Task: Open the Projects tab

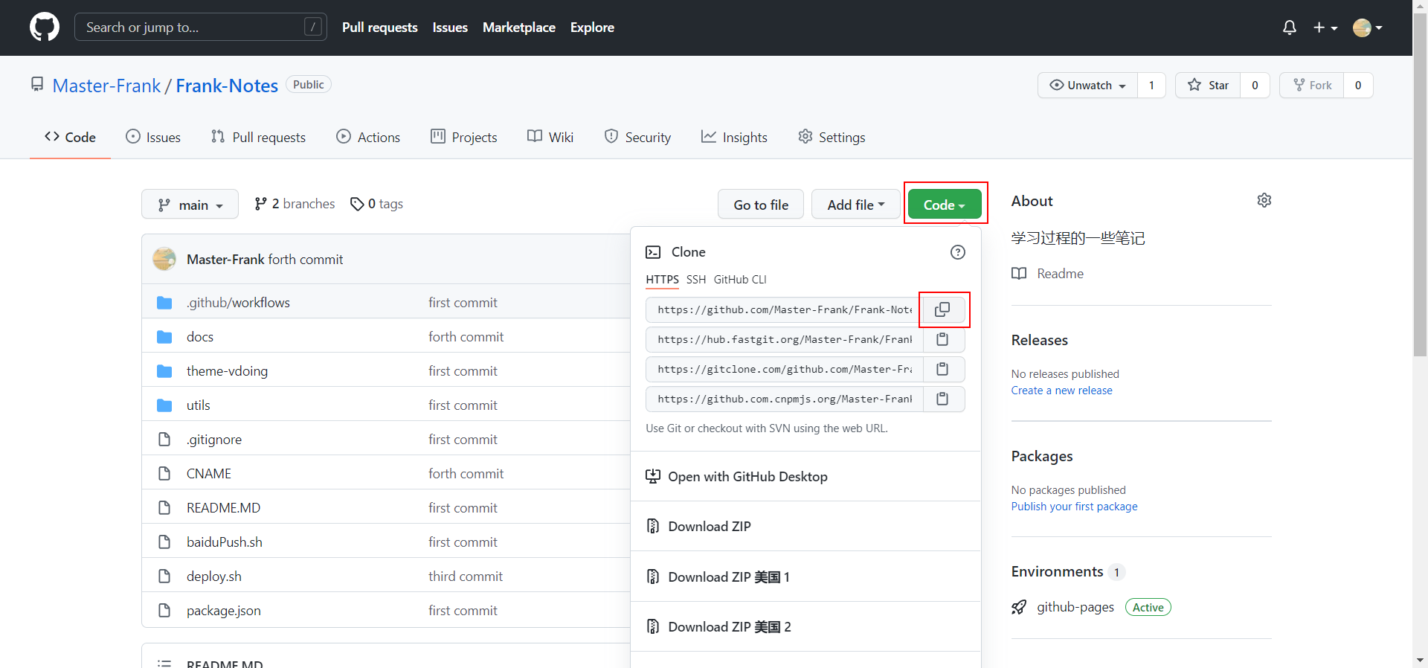Action: point(464,137)
